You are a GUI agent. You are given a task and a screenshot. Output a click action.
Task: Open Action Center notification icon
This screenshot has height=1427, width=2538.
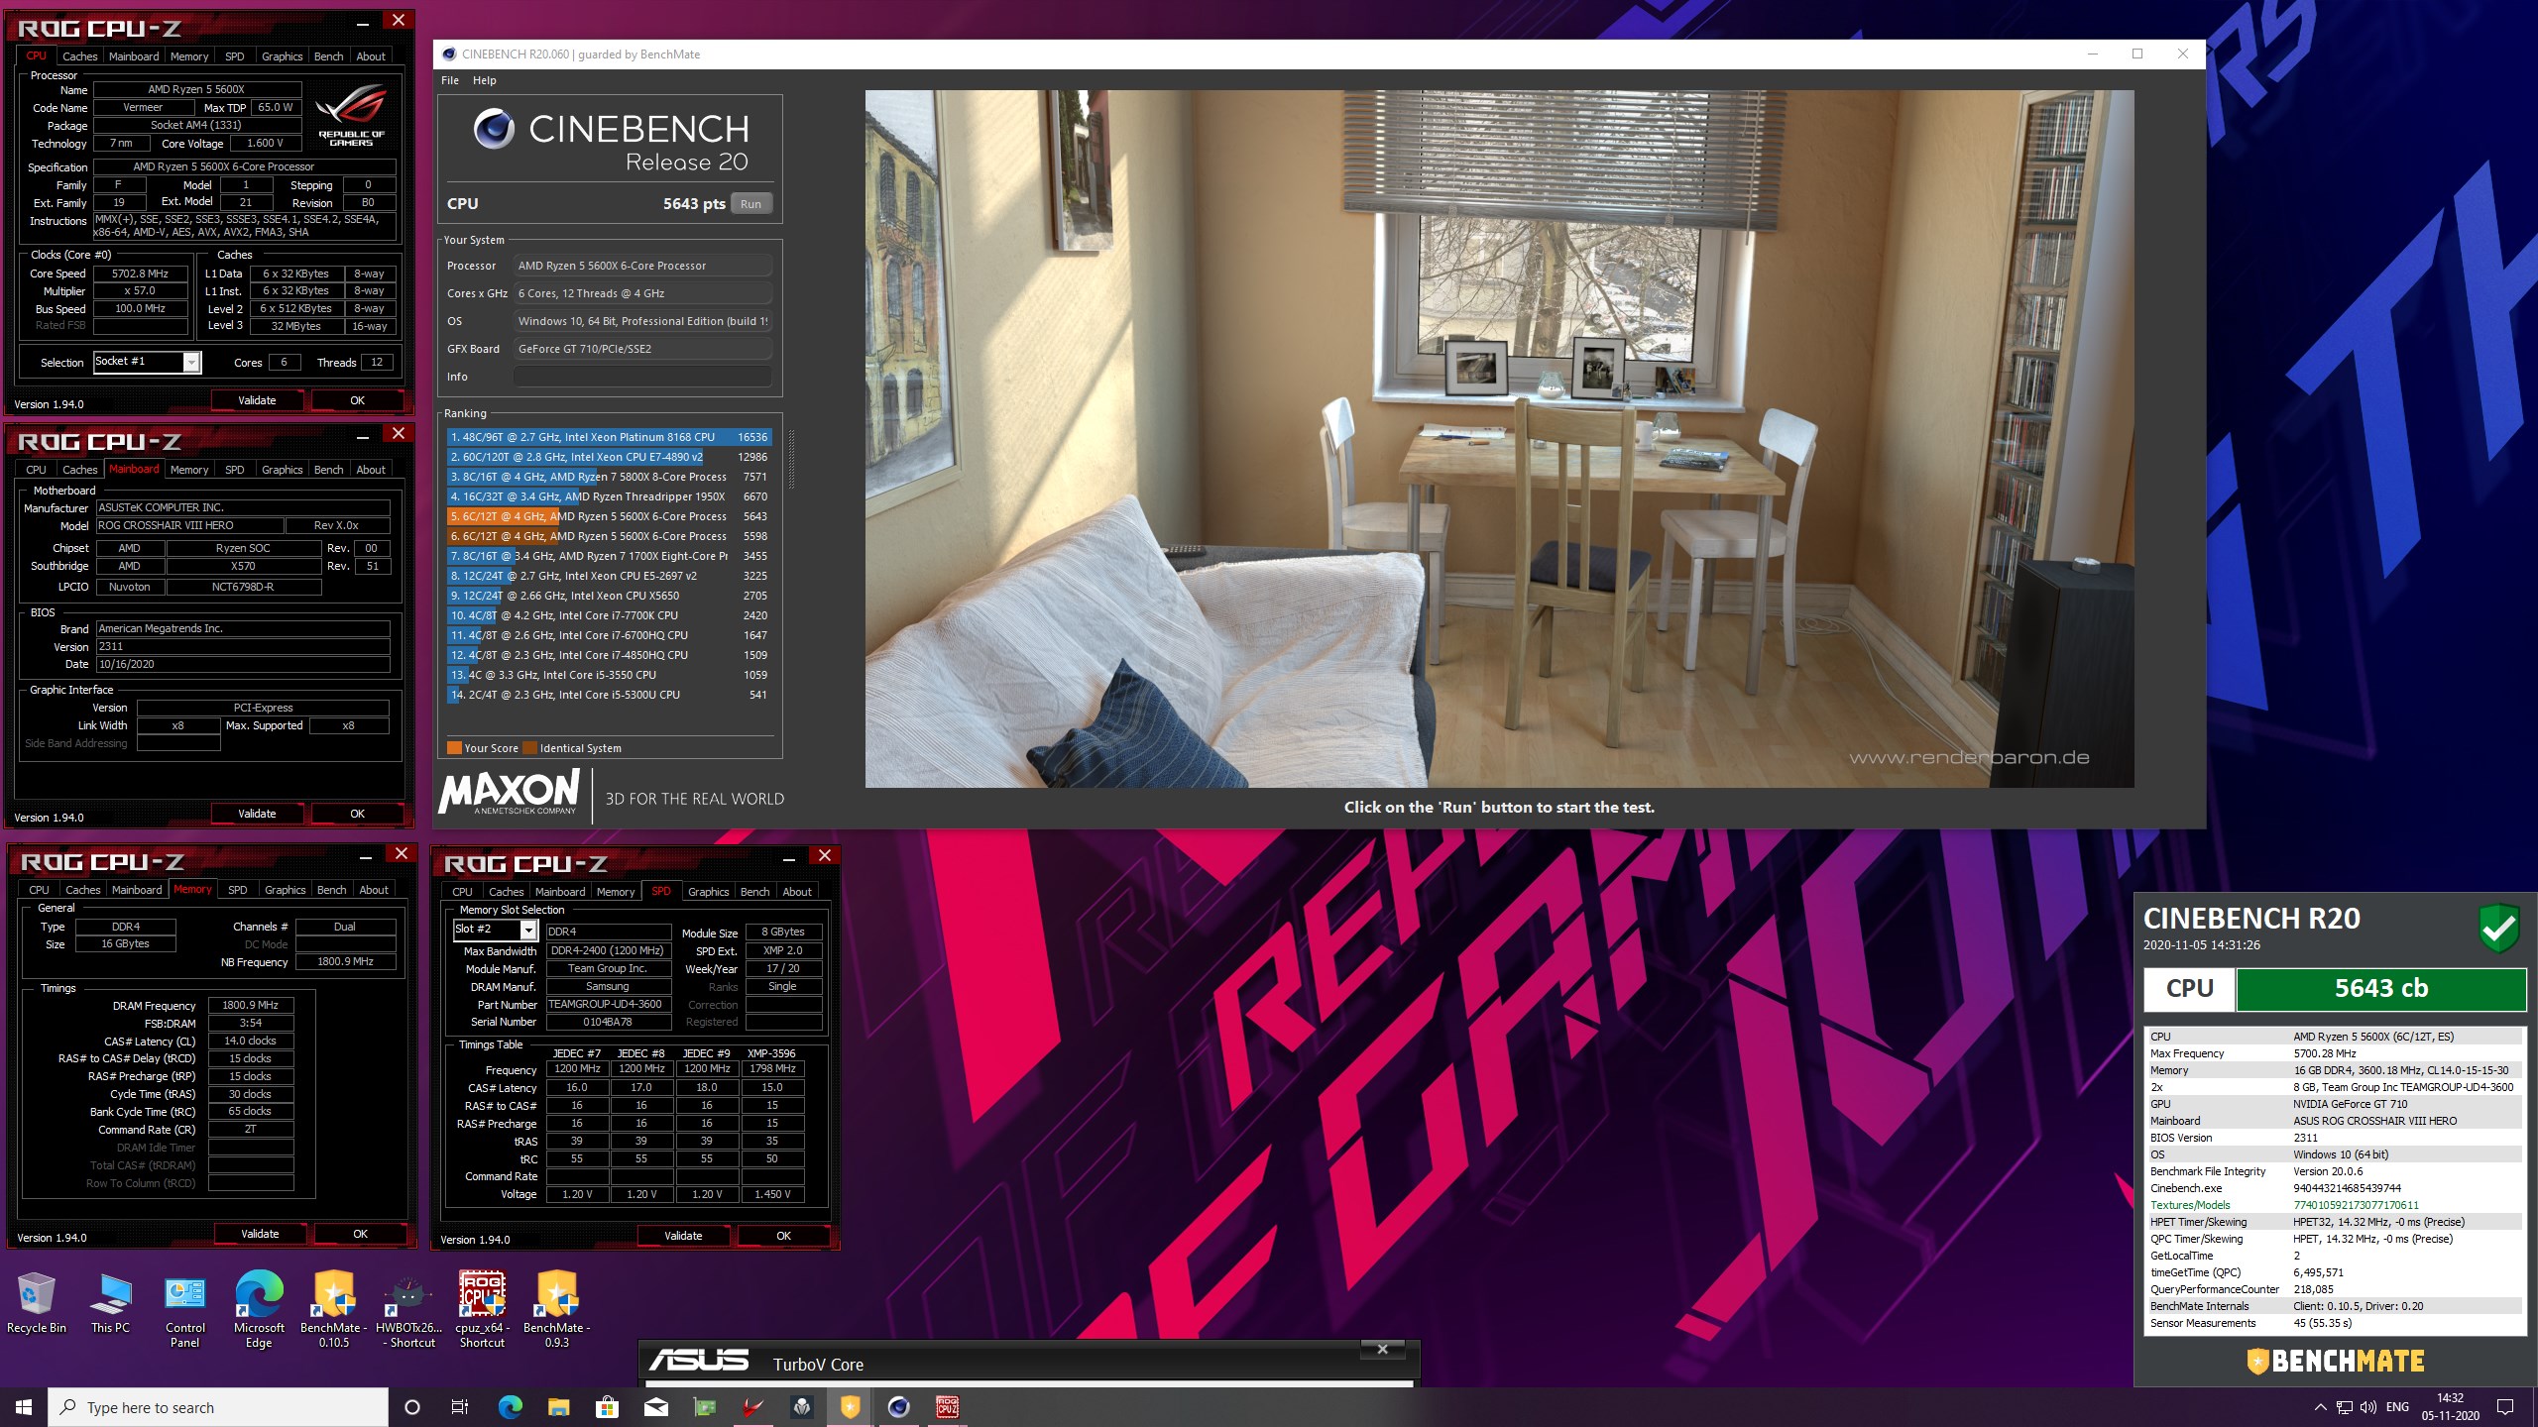click(2505, 1407)
